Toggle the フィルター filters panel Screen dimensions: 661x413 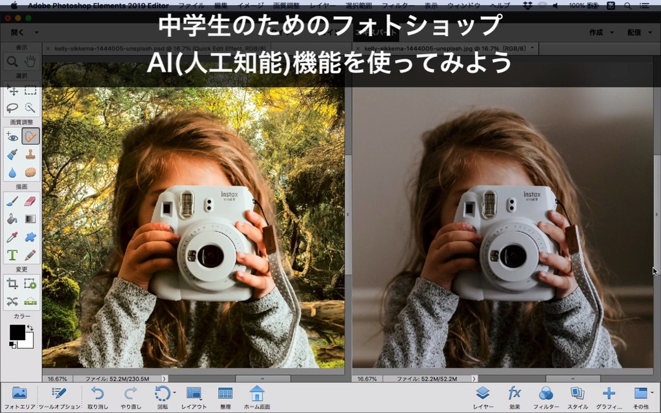[546, 398]
